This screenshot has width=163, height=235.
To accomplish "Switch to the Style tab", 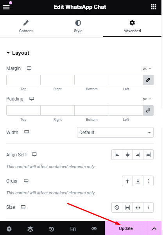I will pyautogui.click(x=78, y=26).
